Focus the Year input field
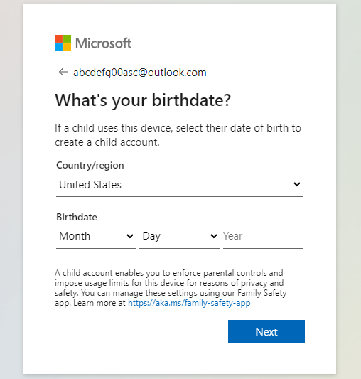Viewport: 361px width, 379px height. [263, 236]
